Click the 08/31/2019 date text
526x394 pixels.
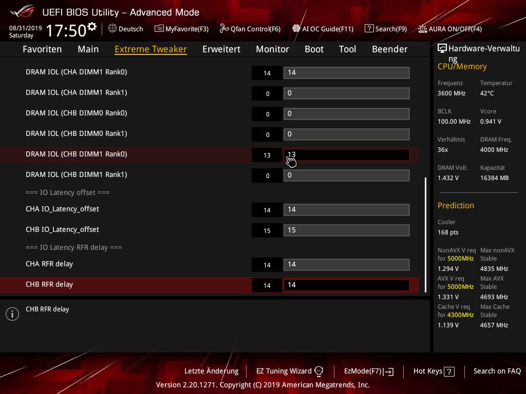click(x=26, y=28)
